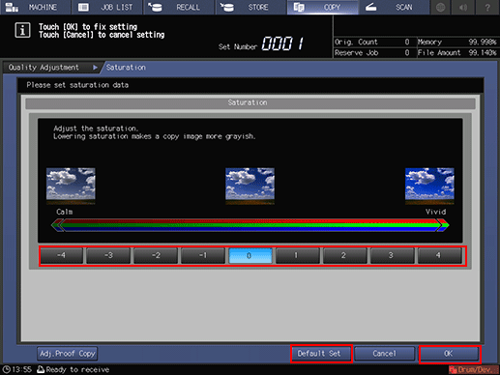Click the info icon beside the message
Image resolution: width=500 pixels, height=375 pixels.
tap(22, 31)
